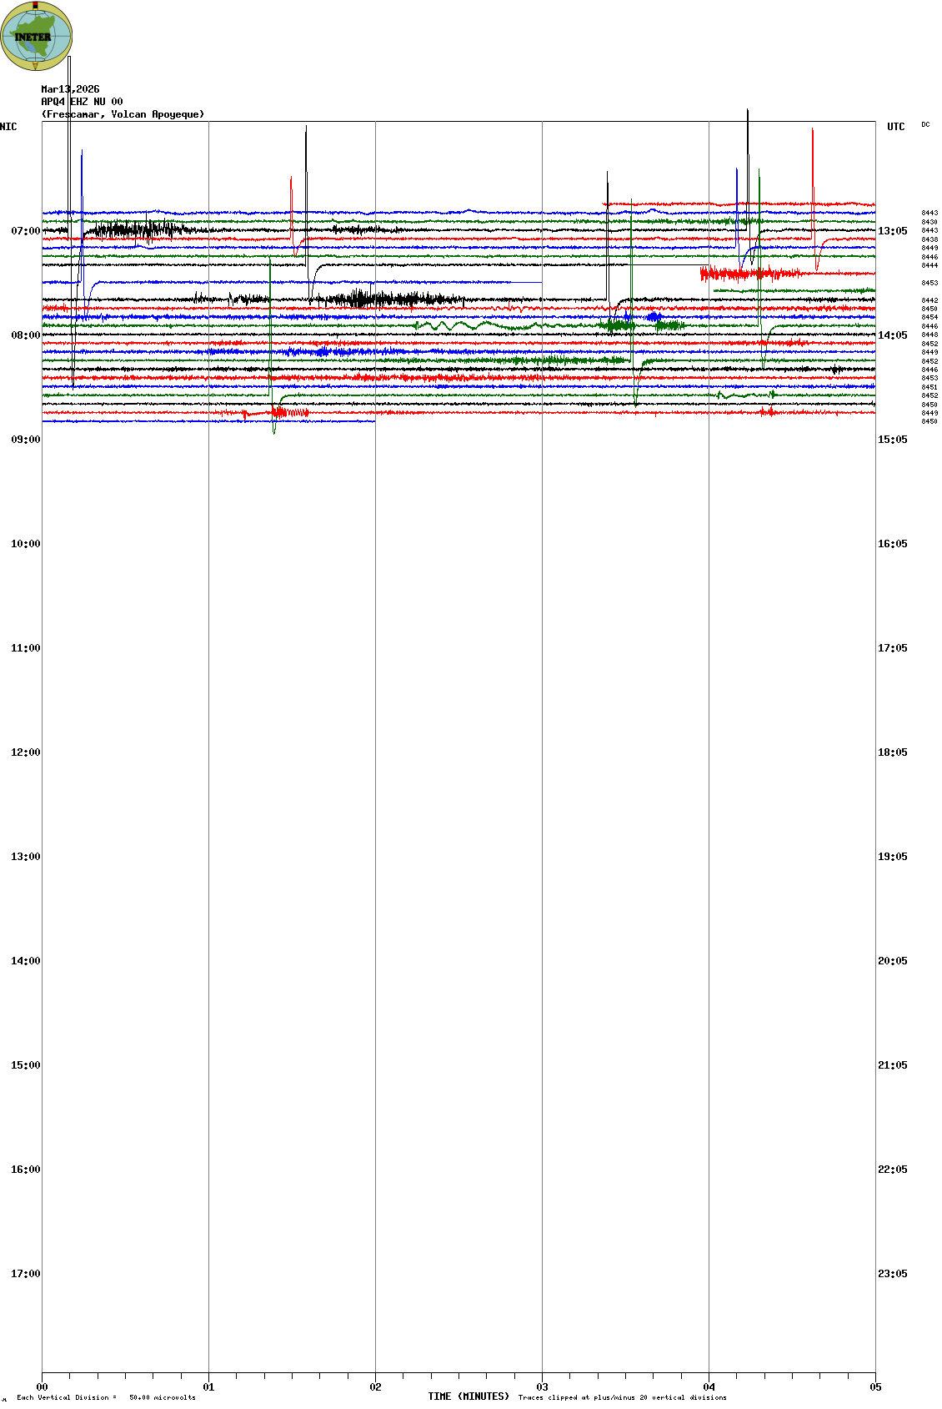Viewport: 942px width, 1409px height.
Task: Click the 05 minute tick label on the axis
Action: point(875,1387)
